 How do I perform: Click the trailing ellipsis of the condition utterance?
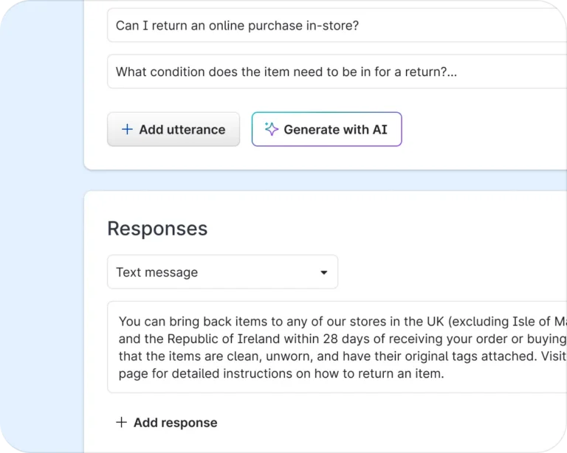452,74
